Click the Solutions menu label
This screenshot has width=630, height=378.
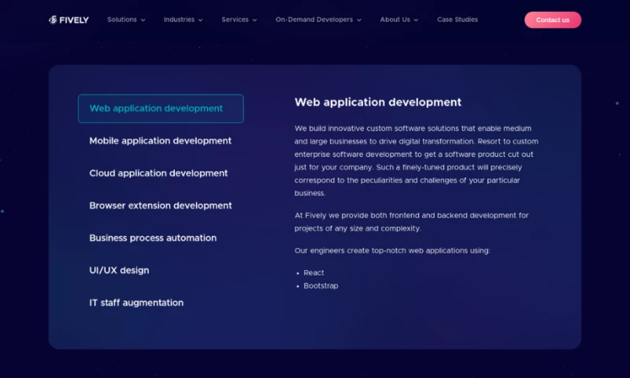coord(121,20)
